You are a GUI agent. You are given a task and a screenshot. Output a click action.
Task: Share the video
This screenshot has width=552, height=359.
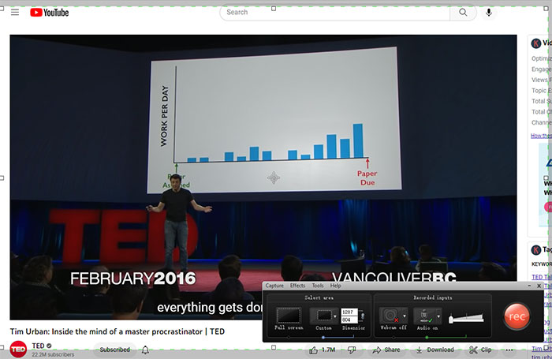click(x=386, y=350)
